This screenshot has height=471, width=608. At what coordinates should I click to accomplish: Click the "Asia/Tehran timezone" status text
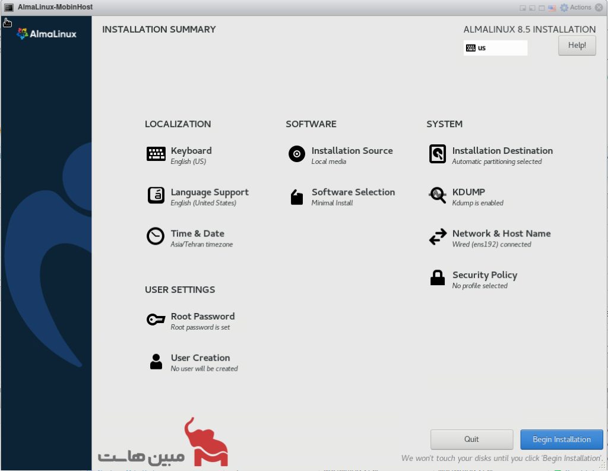click(202, 245)
